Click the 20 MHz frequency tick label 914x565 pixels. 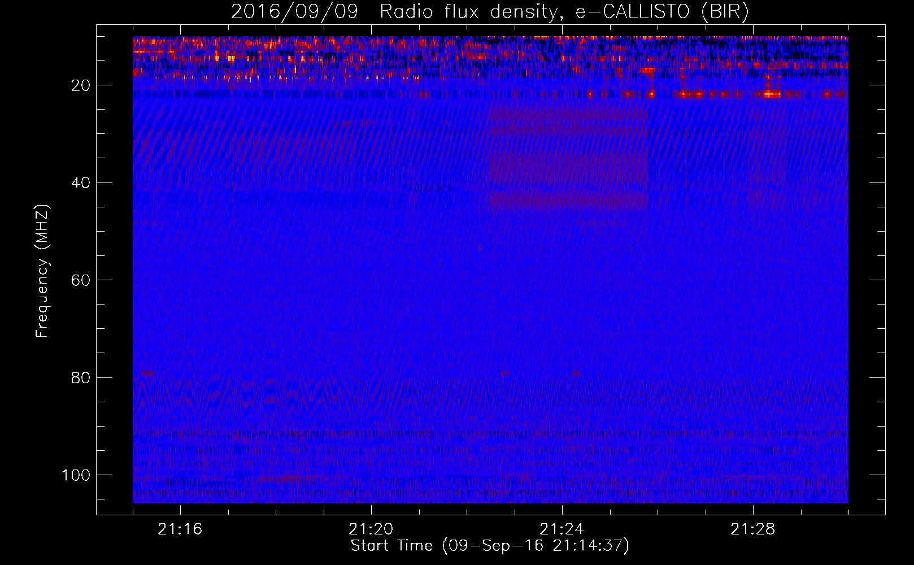(80, 85)
